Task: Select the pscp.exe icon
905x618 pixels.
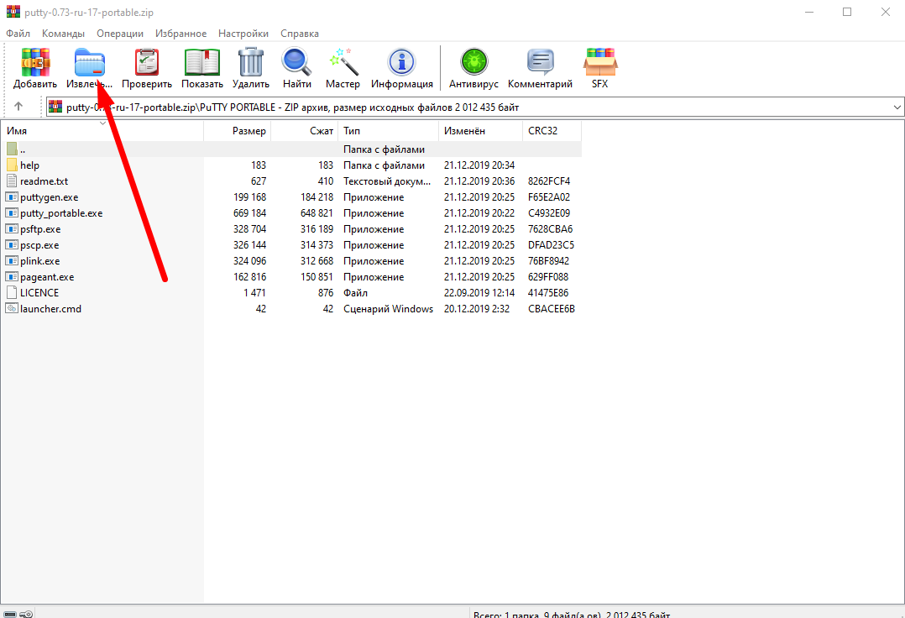Action: (12, 245)
